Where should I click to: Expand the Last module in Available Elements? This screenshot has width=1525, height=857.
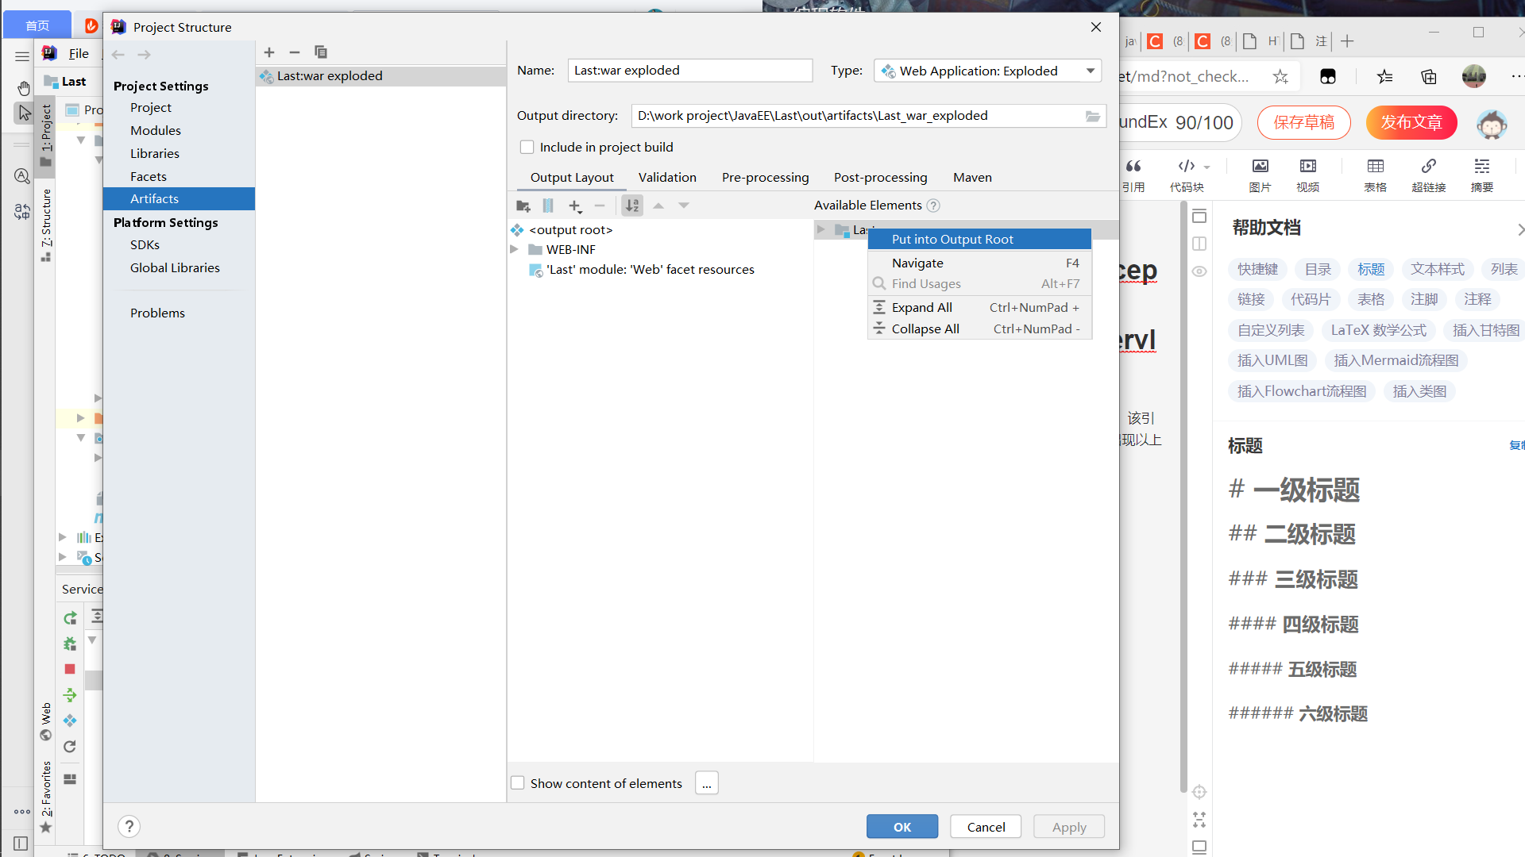[820, 230]
